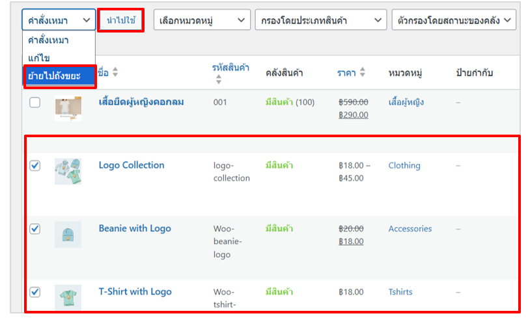This screenshot has width=528, height=318.
Task: Open the คำสั่งเหมา bulk actions dropdown
Action: tap(59, 20)
